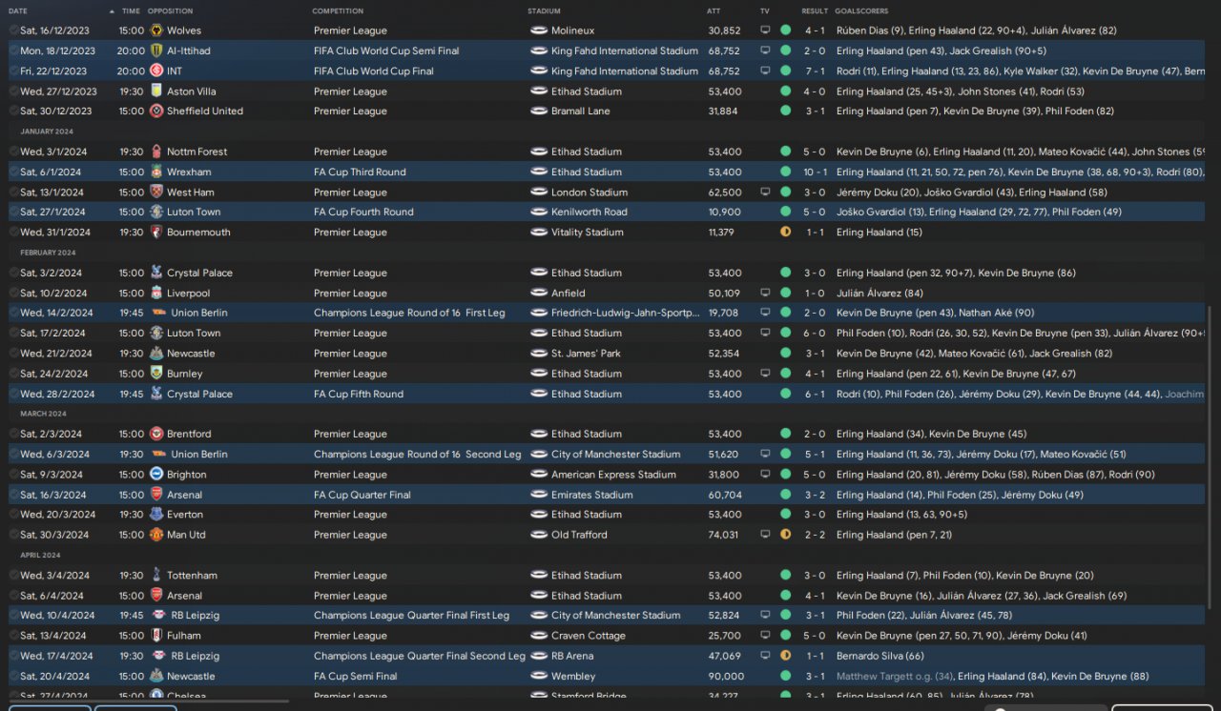Click the Result column header
Screen dimensions: 1221x711
click(x=815, y=11)
